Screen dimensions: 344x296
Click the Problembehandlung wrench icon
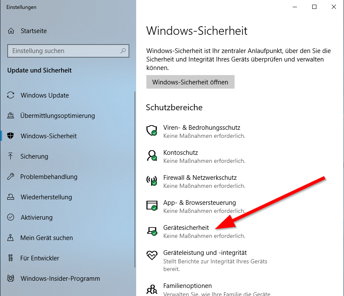tap(11, 176)
